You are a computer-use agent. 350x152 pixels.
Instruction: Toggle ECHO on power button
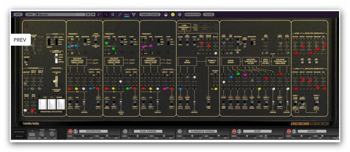point(234,131)
